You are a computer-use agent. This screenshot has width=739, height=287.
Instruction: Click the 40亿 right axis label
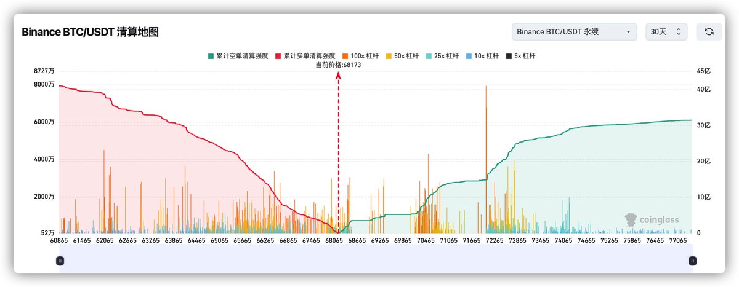click(704, 89)
